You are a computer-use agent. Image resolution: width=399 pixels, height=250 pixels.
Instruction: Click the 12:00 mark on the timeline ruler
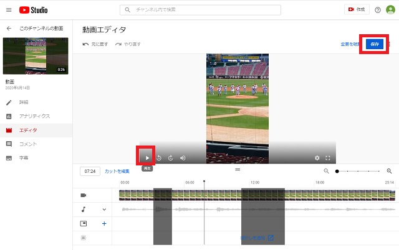tap(255, 182)
